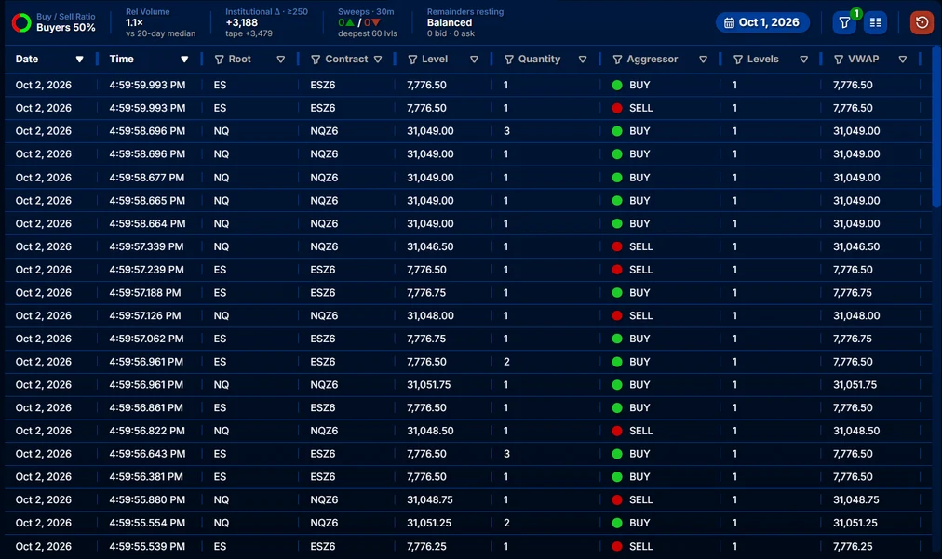
Task: Open the Contract column dropdown arrow
Action: 378,60
